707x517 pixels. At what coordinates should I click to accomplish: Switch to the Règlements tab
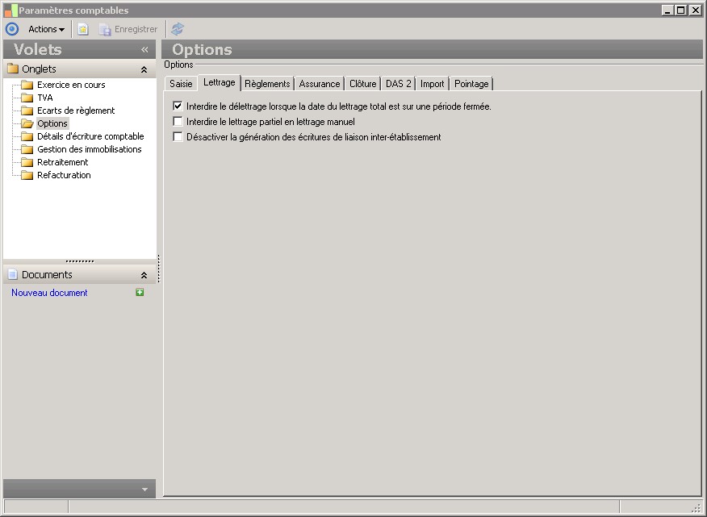pos(267,84)
